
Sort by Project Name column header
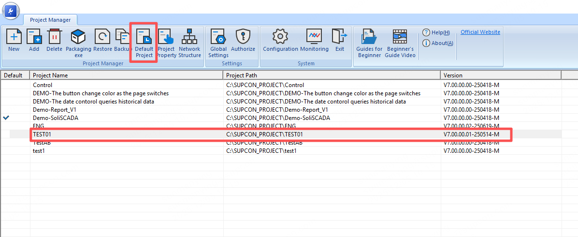point(127,75)
